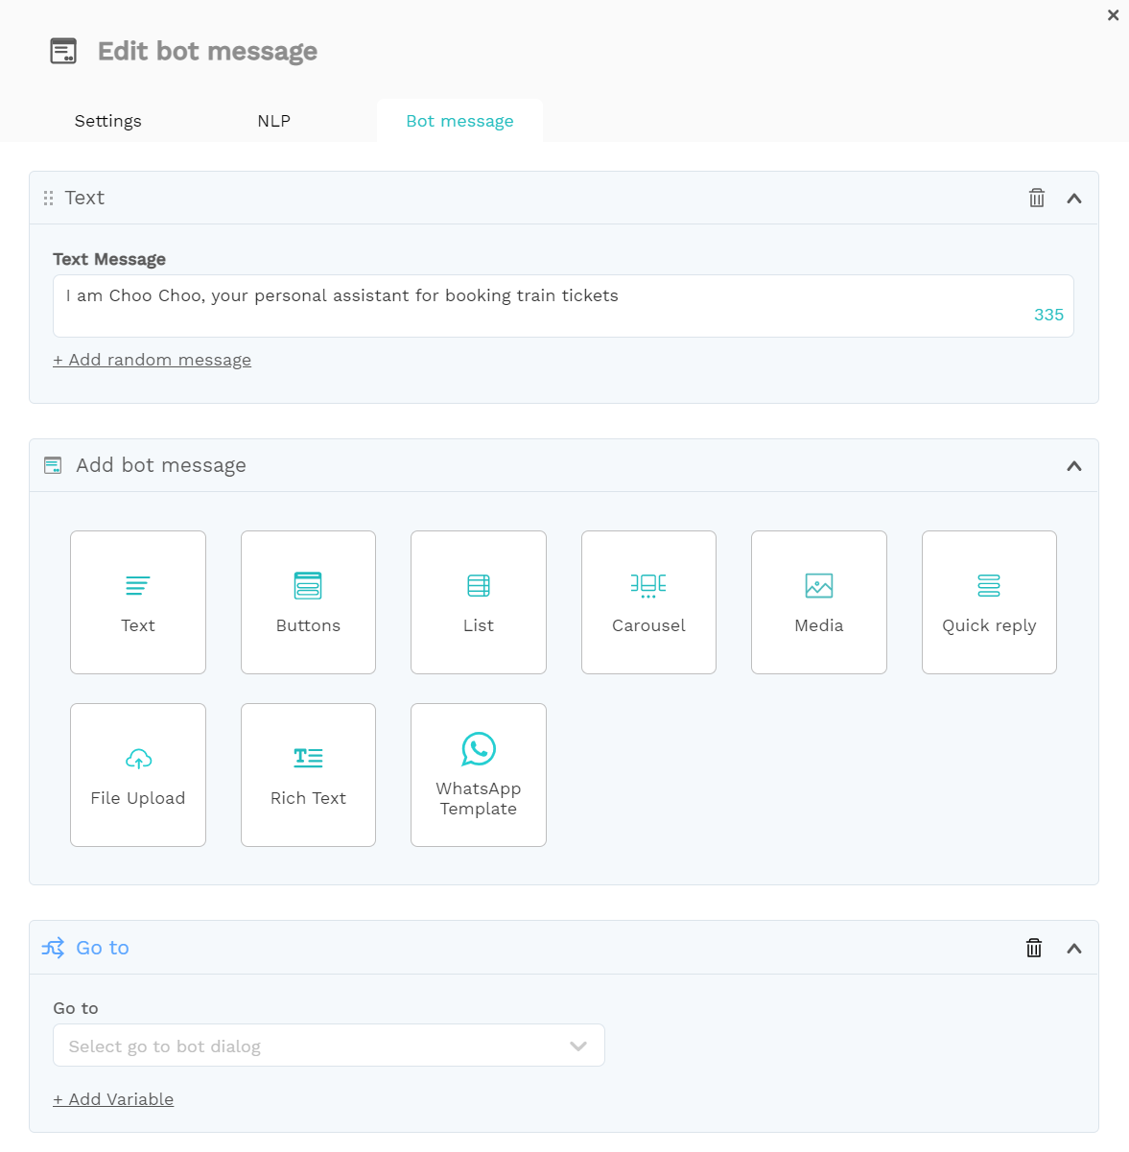
Task: Switch to the Settings tab
Action: point(108,121)
